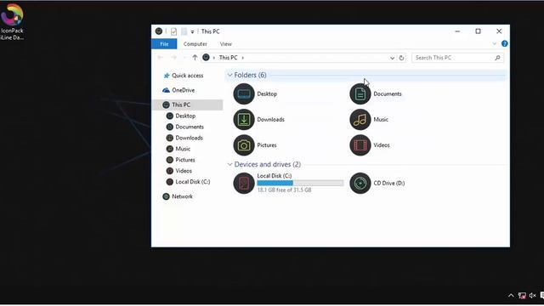Open the Videos folder film icon
Screen dimensions: 544x306
coord(360,145)
